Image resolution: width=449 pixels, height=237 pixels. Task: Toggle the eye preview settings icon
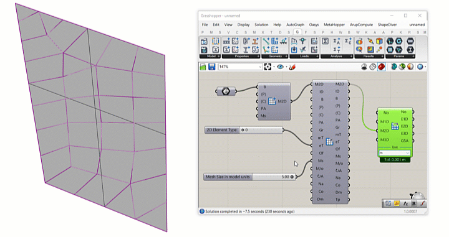281,67
